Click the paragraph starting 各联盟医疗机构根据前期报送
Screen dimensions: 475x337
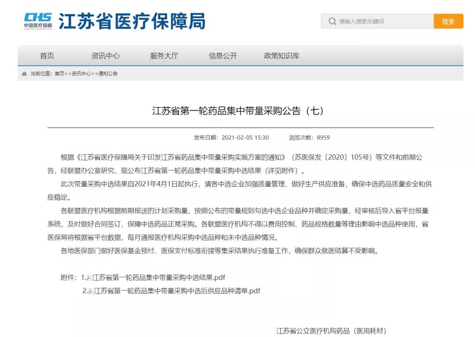point(238,224)
